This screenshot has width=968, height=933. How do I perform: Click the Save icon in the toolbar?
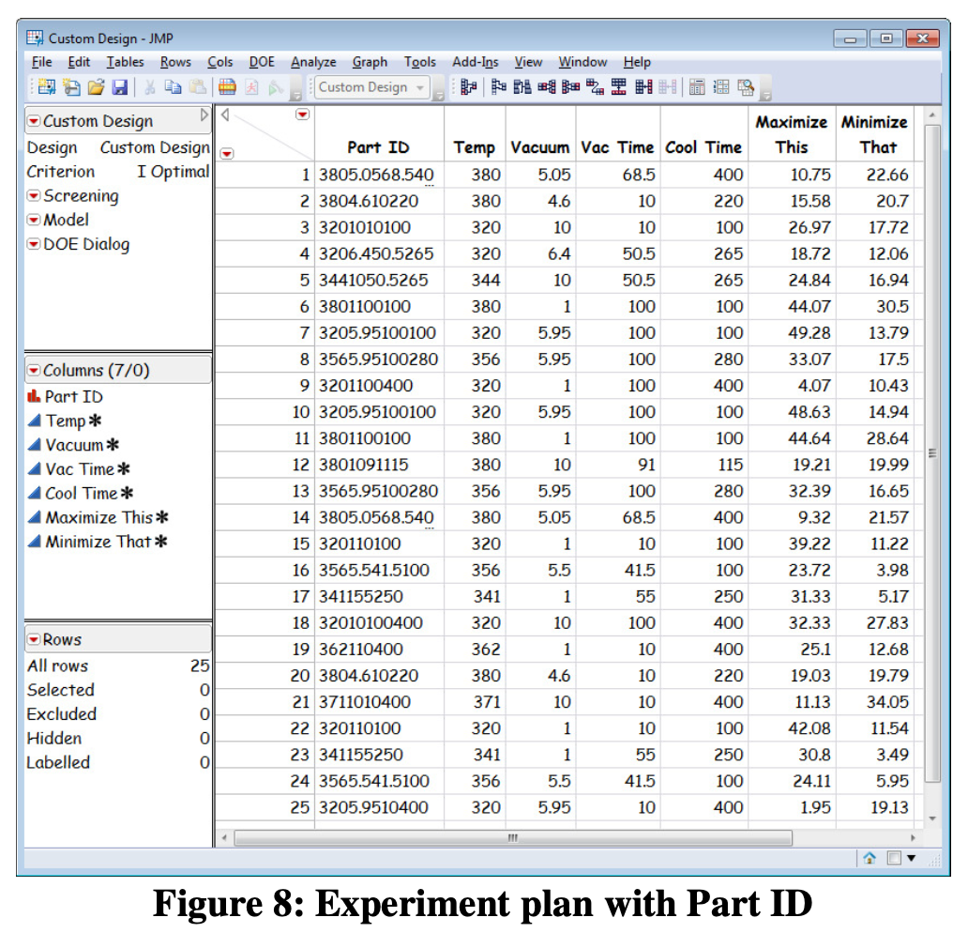(x=119, y=87)
